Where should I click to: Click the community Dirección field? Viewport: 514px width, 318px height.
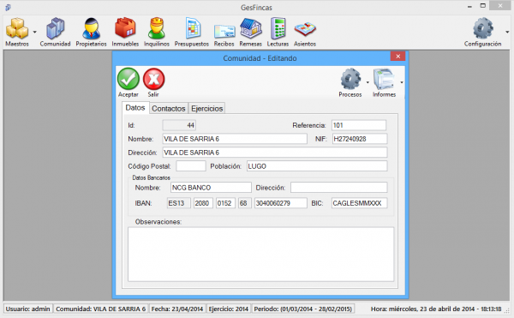tap(275, 153)
